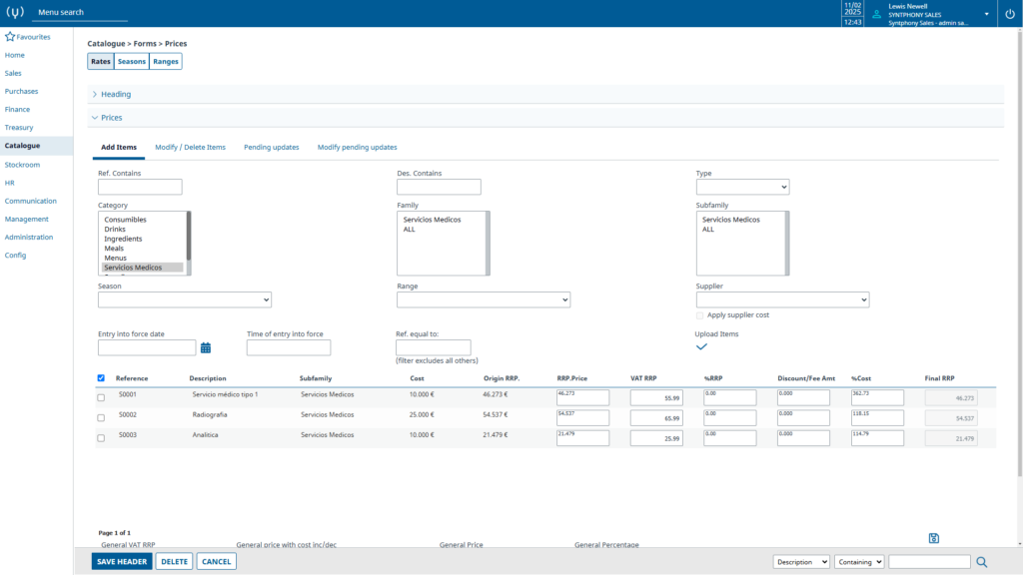This screenshot has width=1023, height=575.
Task: Click the search magnifier icon
Action: [981, 562]
